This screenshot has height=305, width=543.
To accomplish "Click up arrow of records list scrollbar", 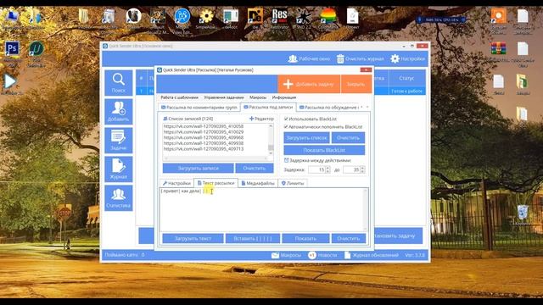I will pyautogui.click(x=271, y=126).
